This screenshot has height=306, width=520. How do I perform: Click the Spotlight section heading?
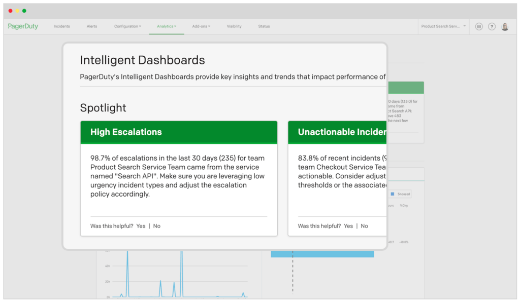[x=103, y=108]
